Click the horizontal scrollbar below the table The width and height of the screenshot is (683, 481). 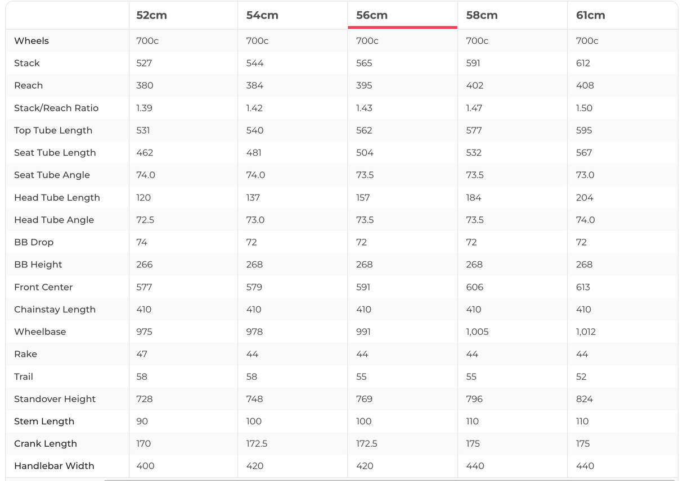(x=388, y=479)
